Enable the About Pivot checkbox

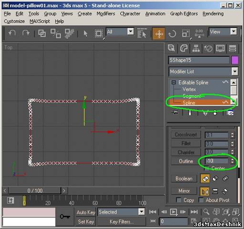(x=201, y=200)
